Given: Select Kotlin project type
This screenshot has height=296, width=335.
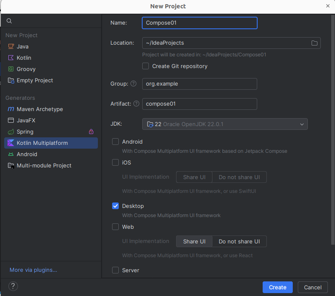Looking at the screenshot, I should (x=51, y=58).
